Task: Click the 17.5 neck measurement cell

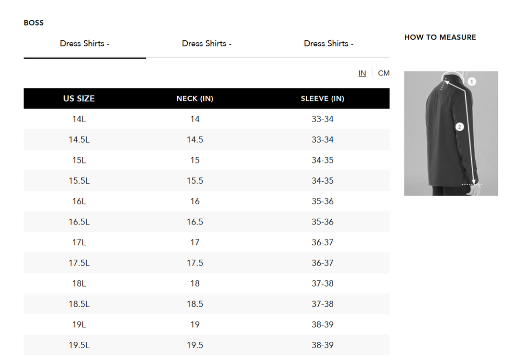Action: [x=195, y=263]
